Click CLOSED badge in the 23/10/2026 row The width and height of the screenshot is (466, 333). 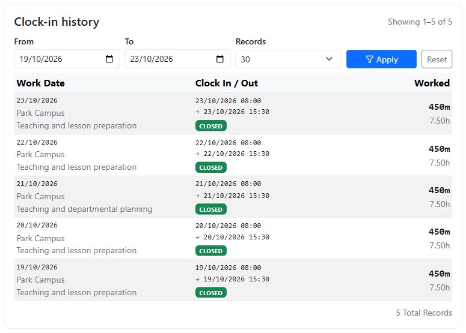[x=211, y=126]
